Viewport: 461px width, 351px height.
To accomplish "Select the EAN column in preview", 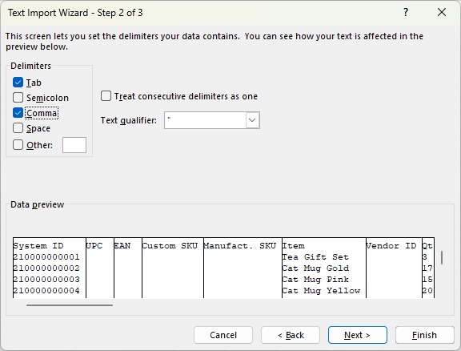I will [122, 246].
